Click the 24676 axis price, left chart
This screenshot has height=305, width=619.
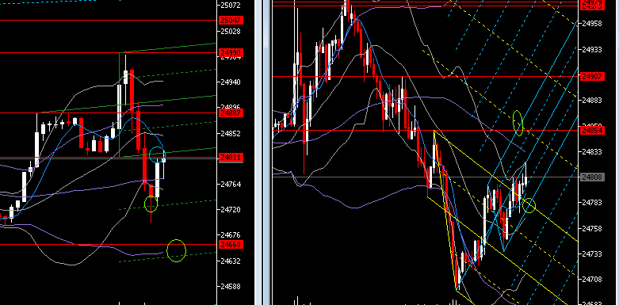(231, 235)
